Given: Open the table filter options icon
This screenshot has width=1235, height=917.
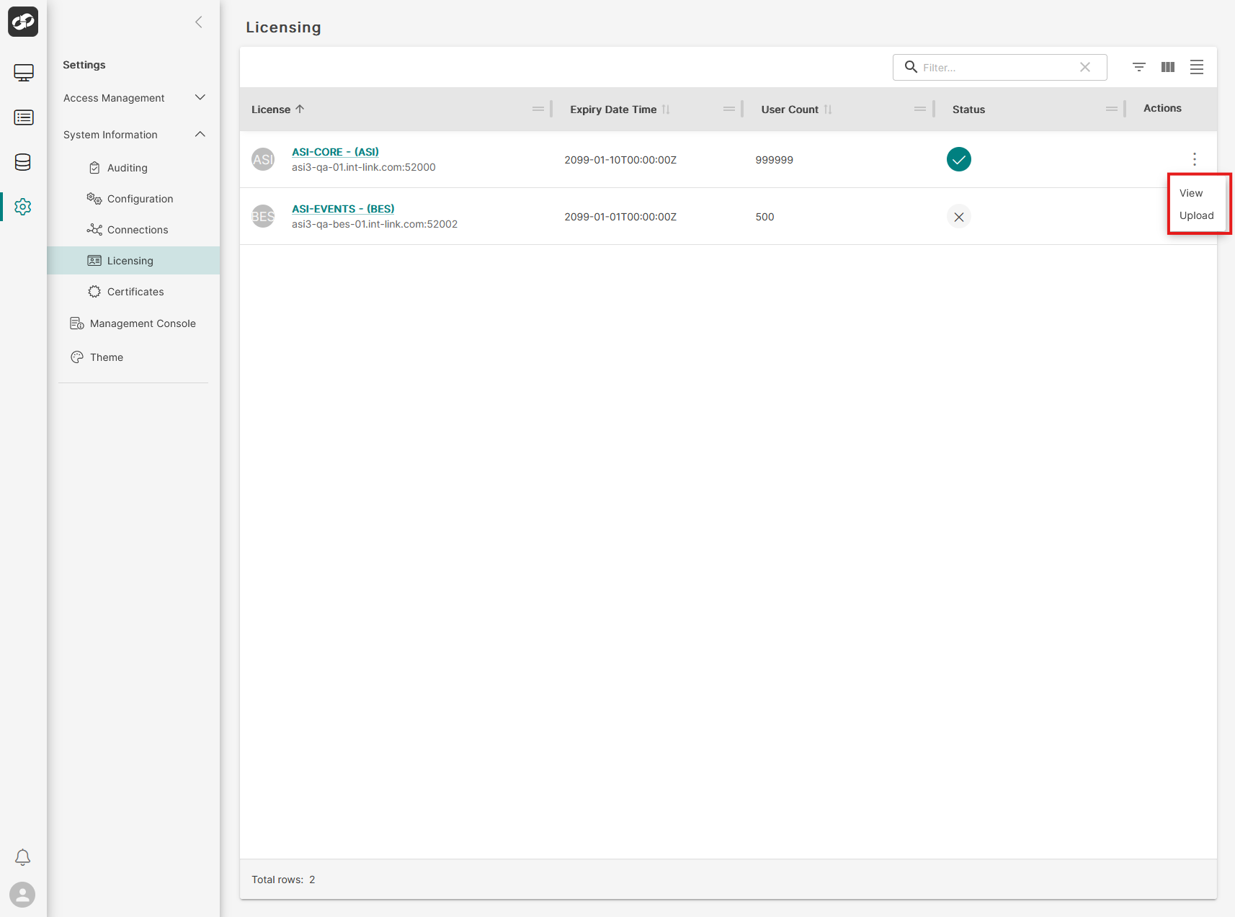Looking at the screenshot, I should pos(1139,67).
